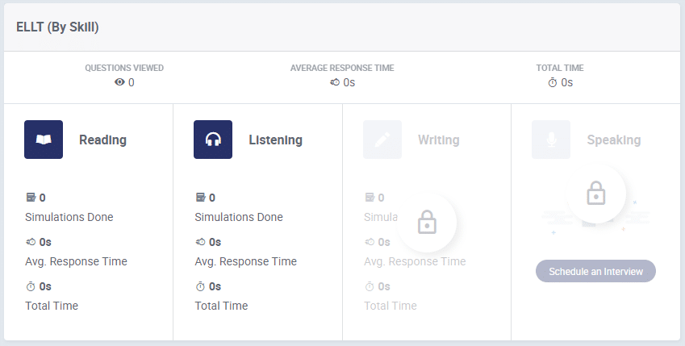This screenshot has width=685, height=346.
Task: Click the lock icon on Writing card
Action: click(x=427, y=223)
